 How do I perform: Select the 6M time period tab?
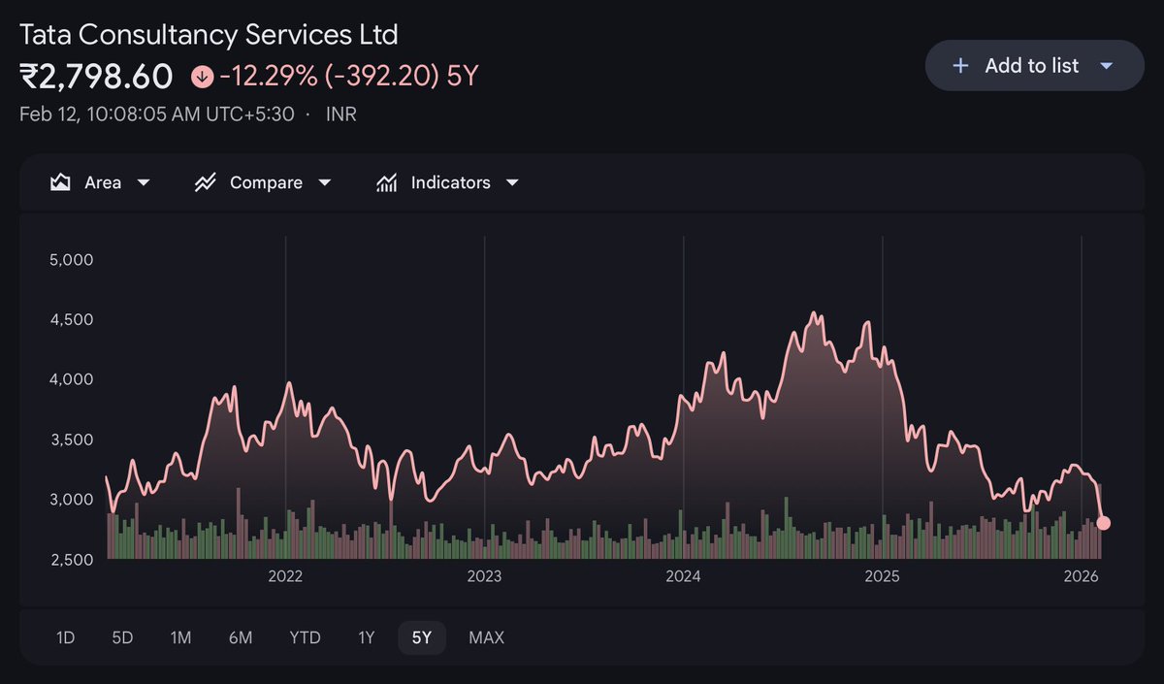click(240, 637)
